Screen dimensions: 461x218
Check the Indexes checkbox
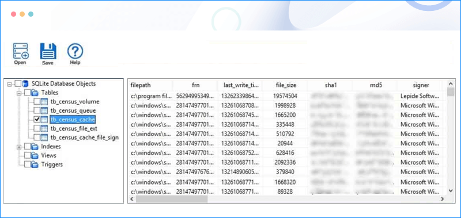pyautogui.click(x=27, y=147)
